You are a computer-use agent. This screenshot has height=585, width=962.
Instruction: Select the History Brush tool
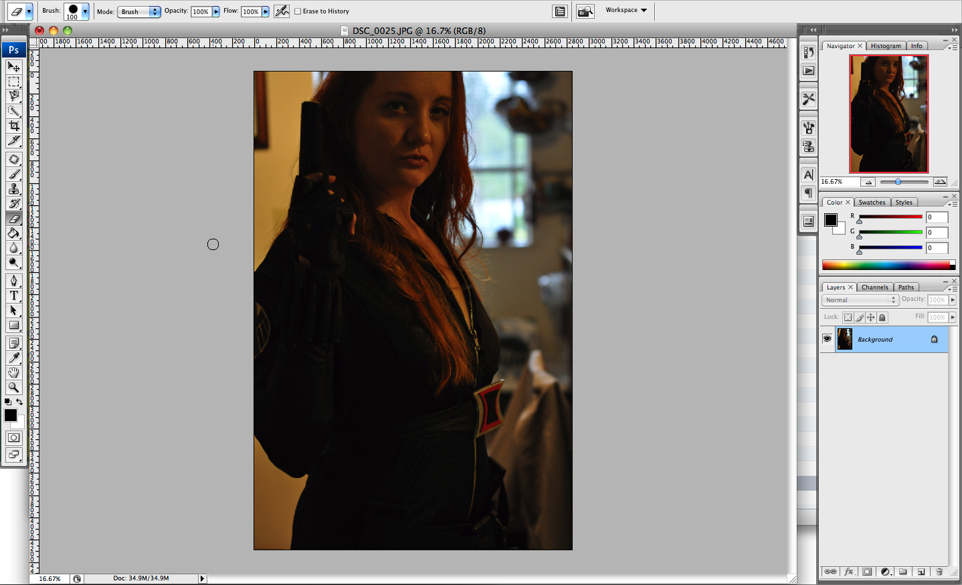[x=13, y=204]
